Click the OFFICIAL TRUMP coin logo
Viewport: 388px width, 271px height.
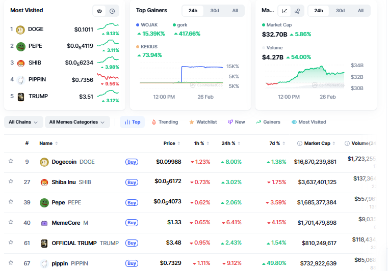tap(44, 243)
